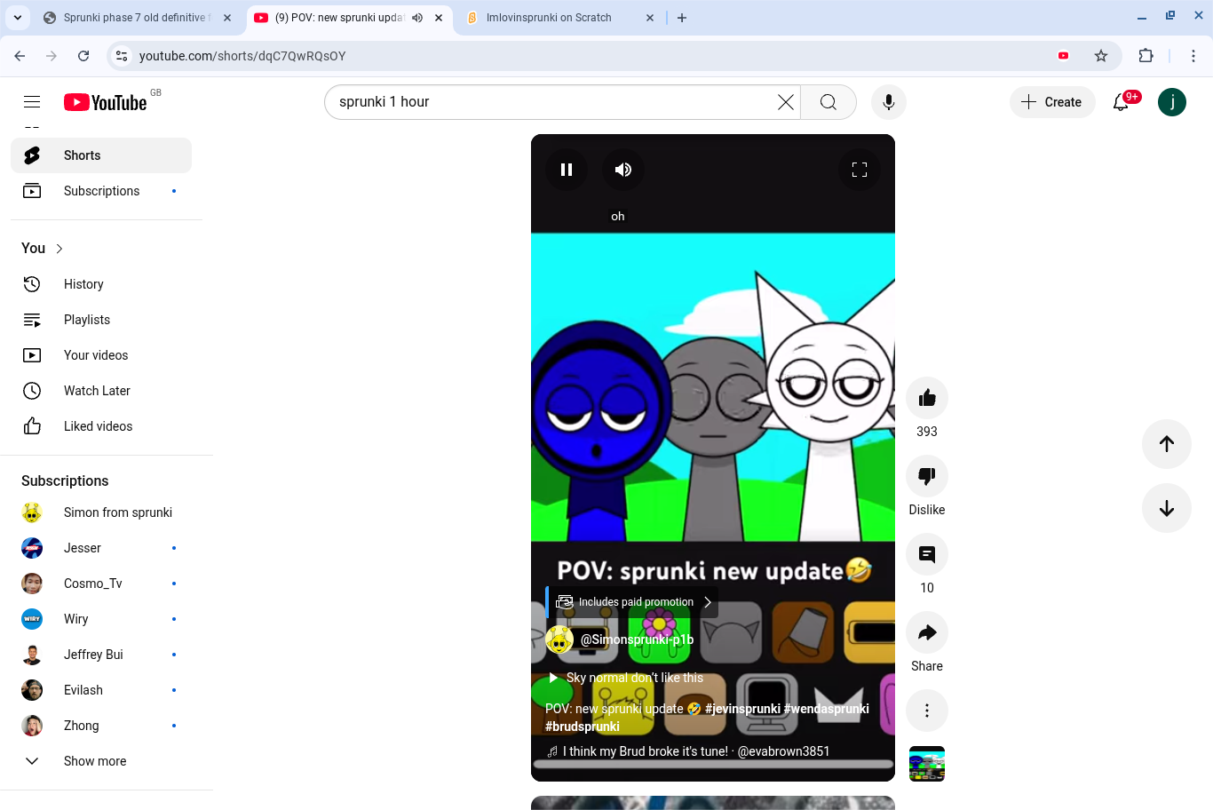Switch to Imlovinsprunki on Scratch tab

pyautogui.click(x=559, y=18)
